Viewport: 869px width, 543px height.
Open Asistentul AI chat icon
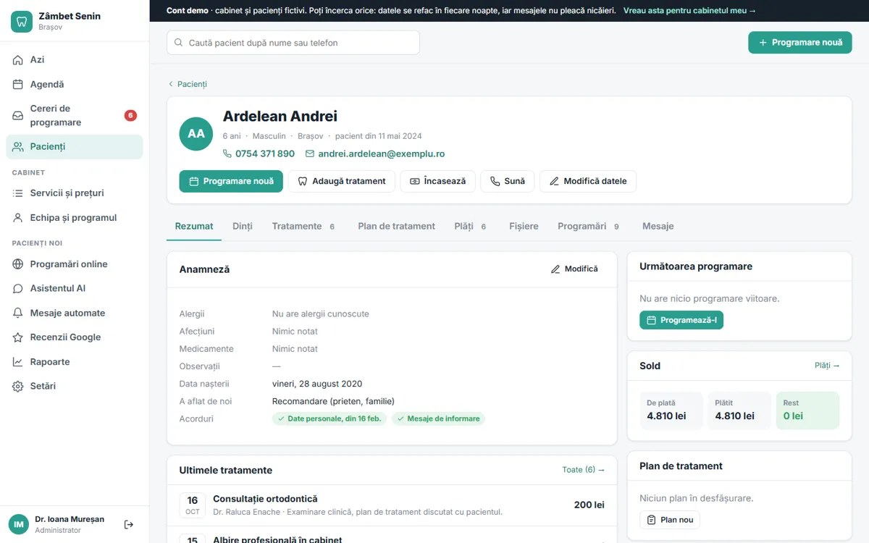[x=18, y=288]
